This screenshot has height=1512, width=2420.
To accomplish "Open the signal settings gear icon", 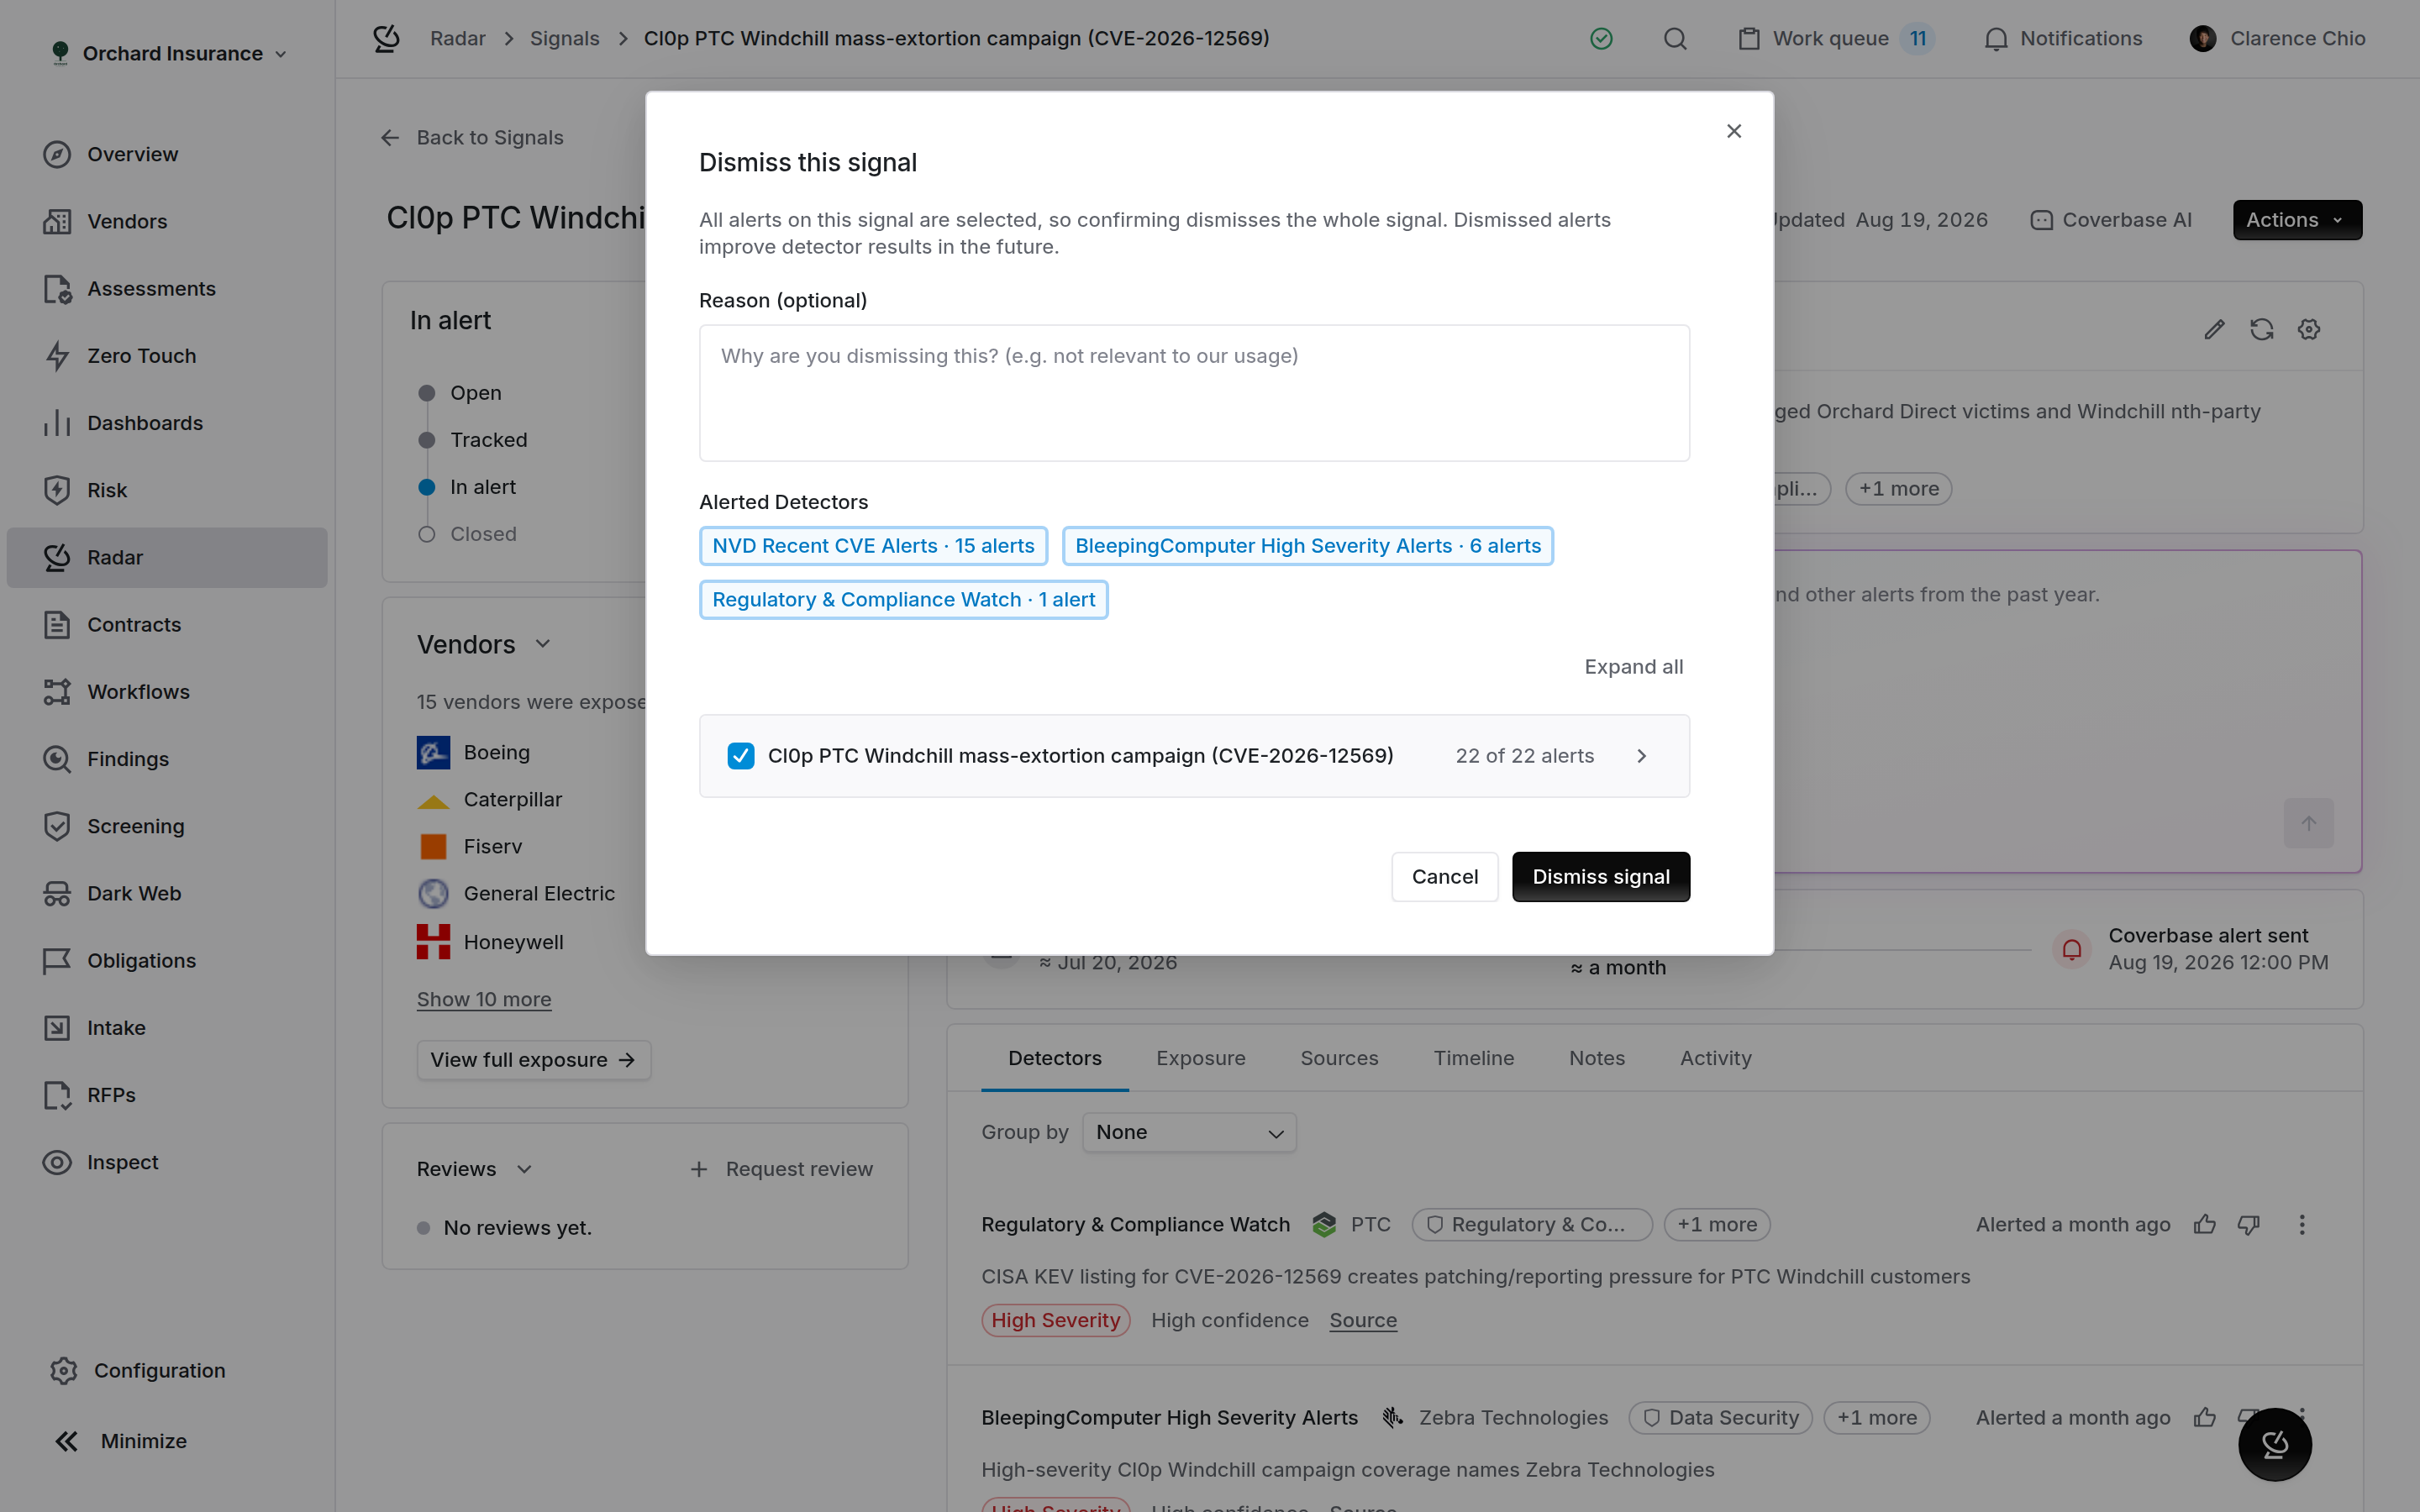I will coord(2308,329).
